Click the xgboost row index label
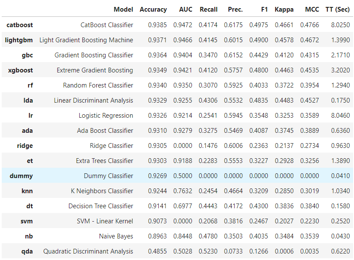Screen dimensions: 354x260 click(21, 70)
